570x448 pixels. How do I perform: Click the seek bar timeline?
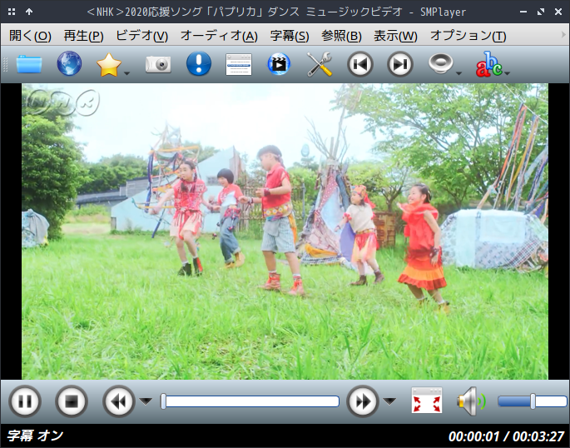(250, 401)
